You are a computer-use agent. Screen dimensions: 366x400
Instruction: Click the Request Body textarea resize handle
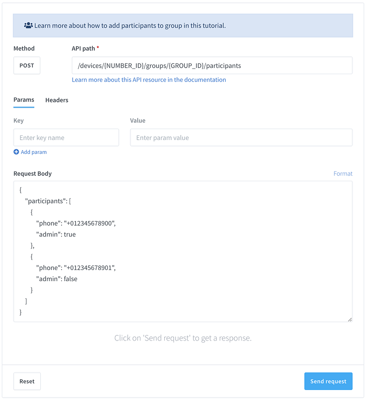point(350,319)
